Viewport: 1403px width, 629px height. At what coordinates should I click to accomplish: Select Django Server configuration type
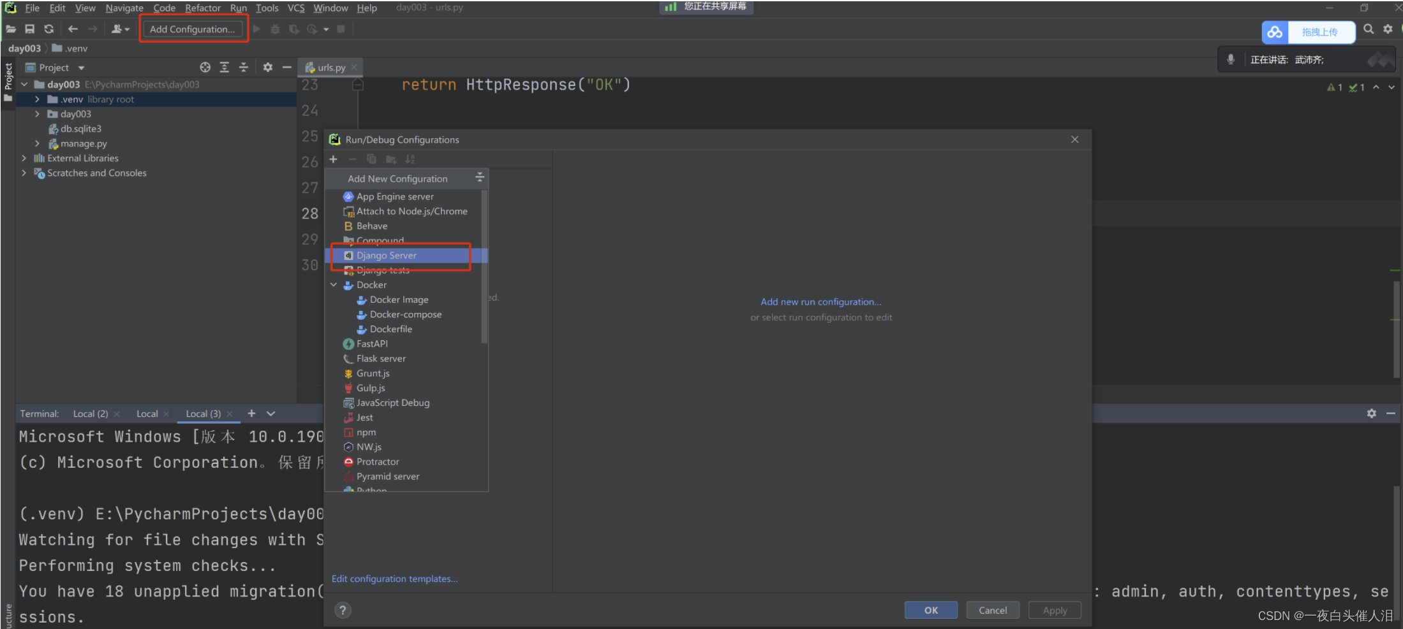tap(406, 256)
